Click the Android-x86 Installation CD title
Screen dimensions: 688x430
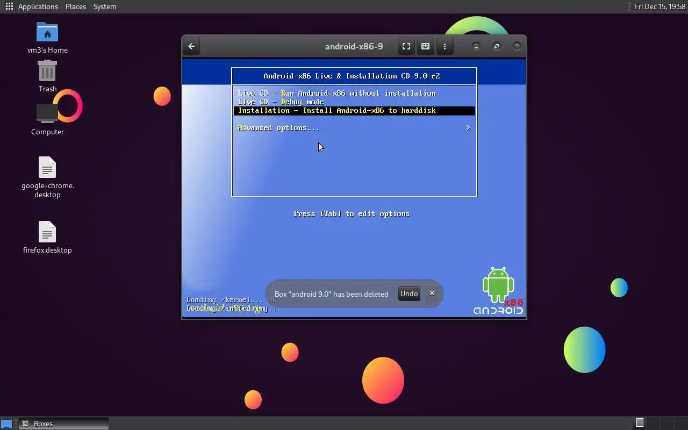352,76
